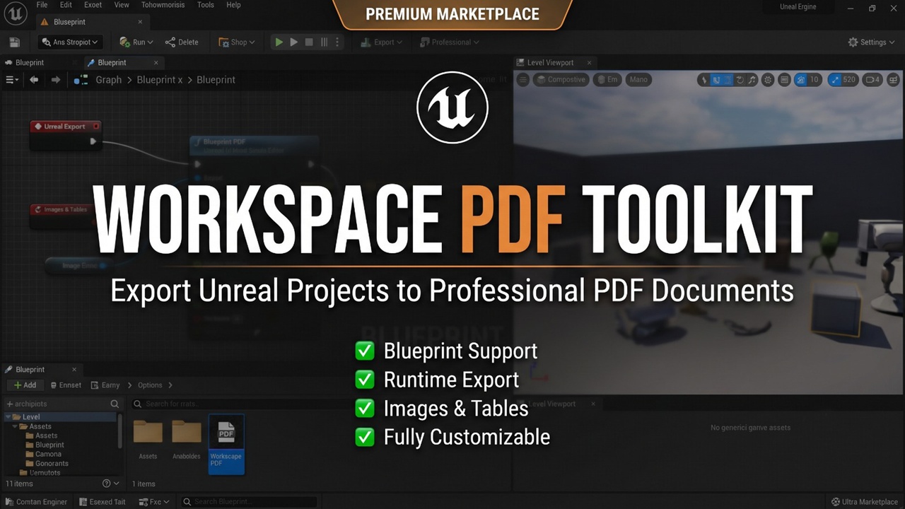Click Earny in the content path
905x509 pixels.
tap(105, 385)
